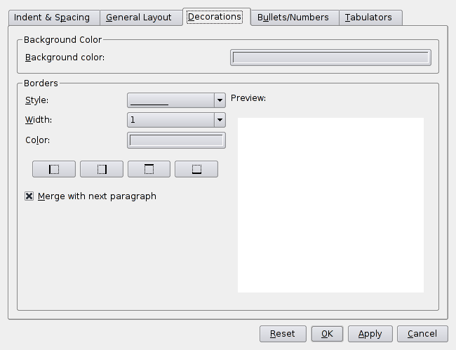
Task: Click the Apply button
Action: (370, 334)
